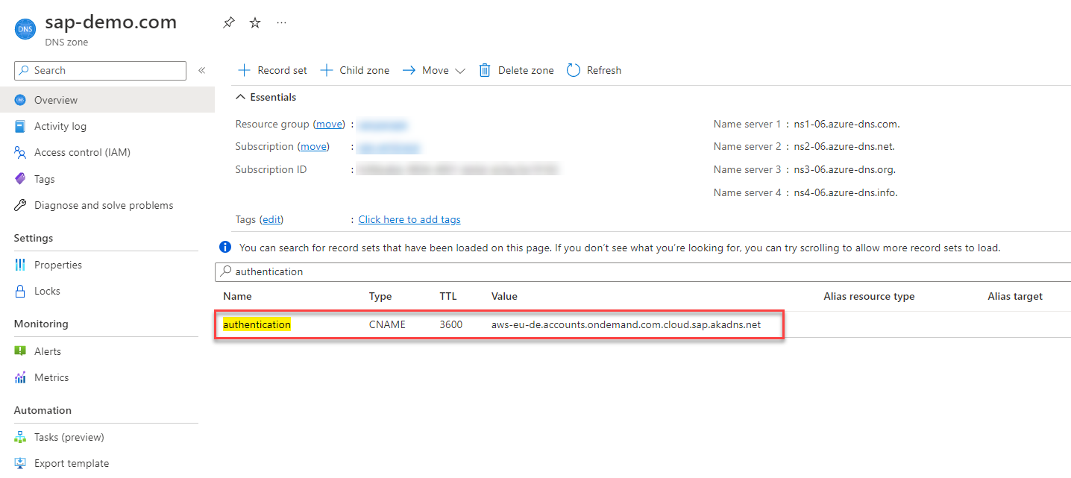The height and width of the screenshot is (478, 1071).
Task: Click the Alias resource type column header
Action: pos(869,296)
